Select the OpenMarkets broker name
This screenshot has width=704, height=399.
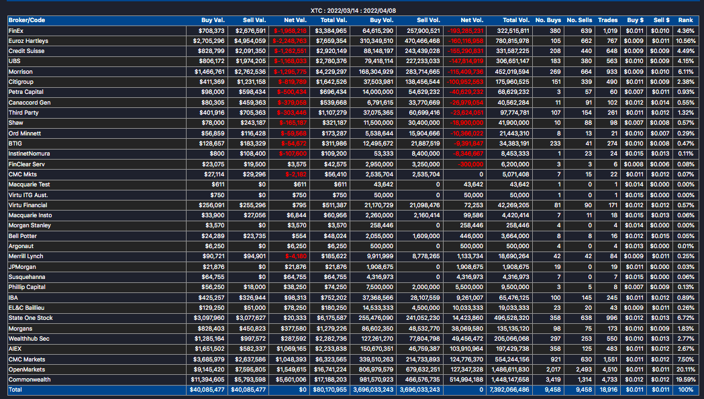[x=27, y=369]
